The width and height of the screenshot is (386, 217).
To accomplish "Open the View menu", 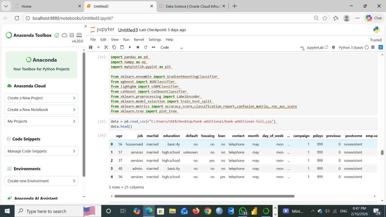I will tap(115, 39).
